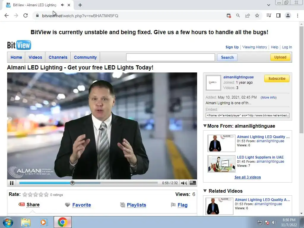Open the BitView logo home page

[19, 45]
